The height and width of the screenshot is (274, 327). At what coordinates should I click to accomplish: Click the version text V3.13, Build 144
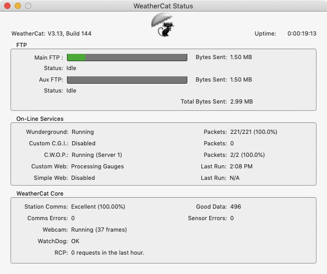click(70, 33)
